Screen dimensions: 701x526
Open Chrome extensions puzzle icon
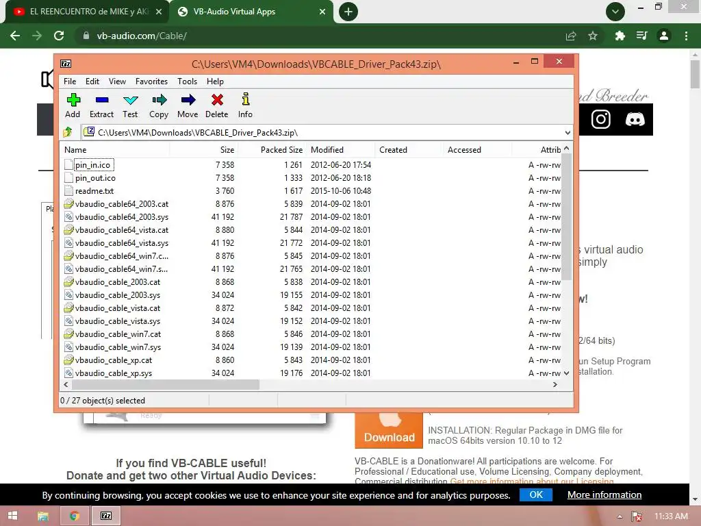620,36
